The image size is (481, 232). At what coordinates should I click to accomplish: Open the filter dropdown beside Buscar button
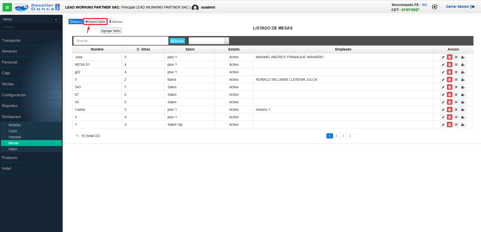coord(209,41)
